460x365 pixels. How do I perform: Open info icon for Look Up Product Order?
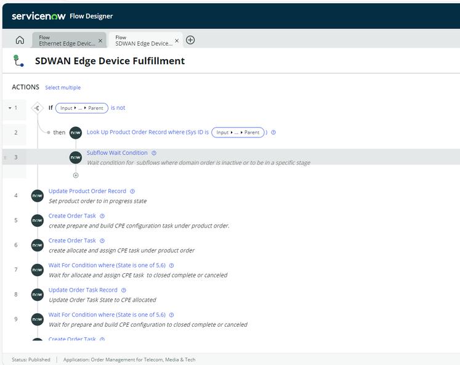tap(273, 133)
